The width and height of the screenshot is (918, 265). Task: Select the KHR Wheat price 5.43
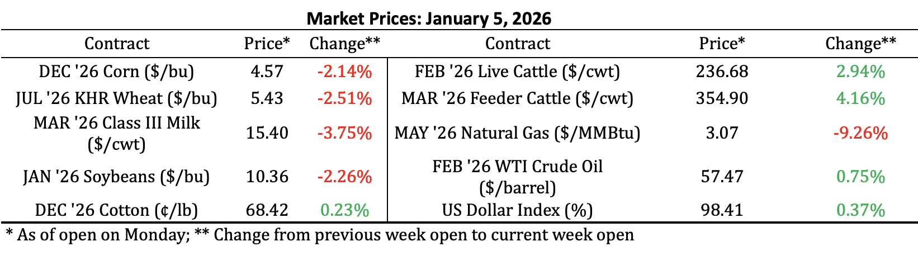pos(267,98)
